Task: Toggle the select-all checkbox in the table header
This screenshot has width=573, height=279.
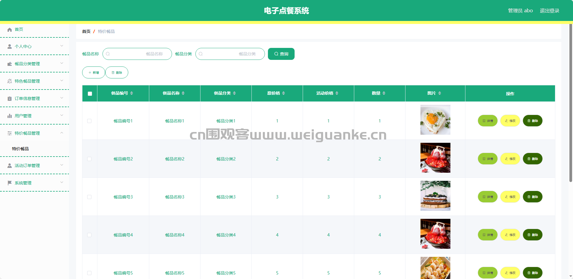Action: (90, 94)
